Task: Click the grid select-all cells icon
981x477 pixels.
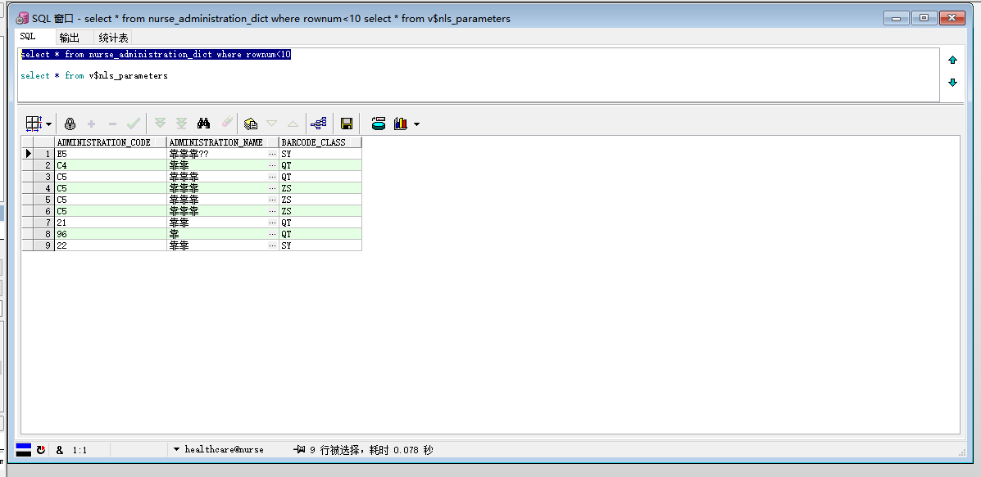Action: point(33,123)
